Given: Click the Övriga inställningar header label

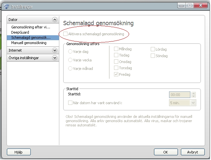Looking at the screenshot, I should click(x=24, y=58).
